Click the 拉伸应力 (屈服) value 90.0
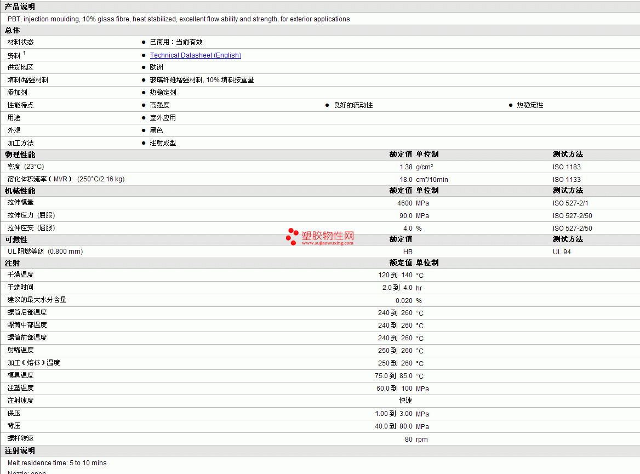The width and height of the screenshot is (640, 474). click(x=405, y=216)
